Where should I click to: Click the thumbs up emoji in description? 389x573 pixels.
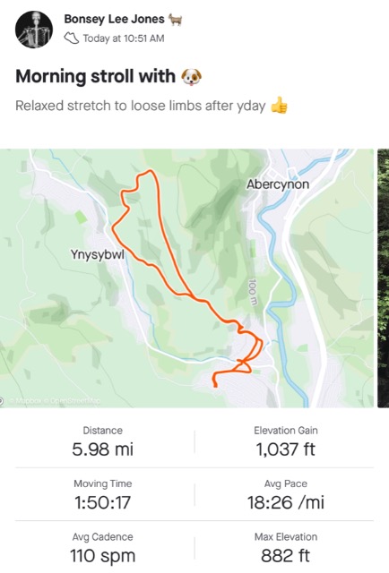tap(279, 106)
